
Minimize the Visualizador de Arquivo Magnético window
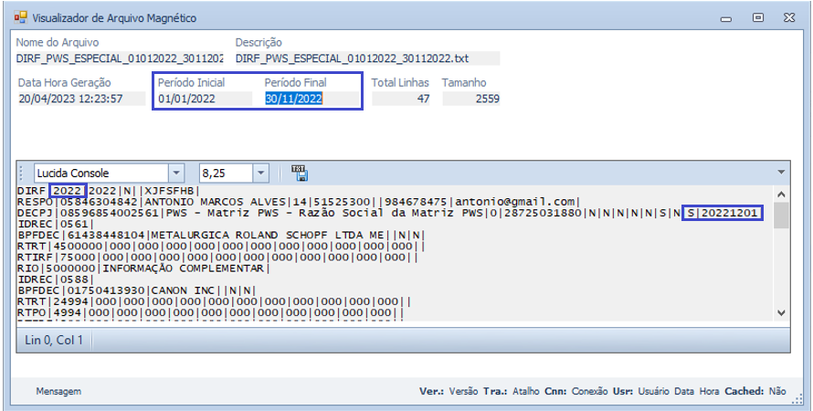(726, 18)
